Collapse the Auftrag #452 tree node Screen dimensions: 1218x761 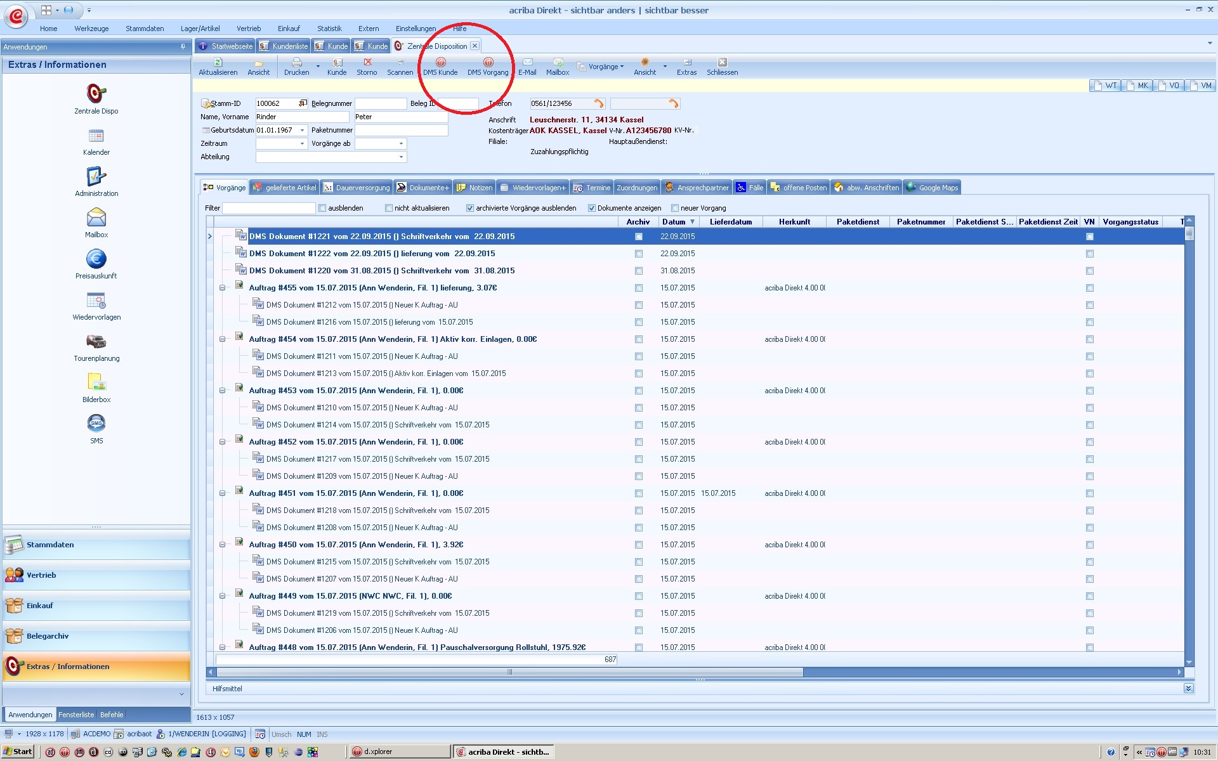223,442
